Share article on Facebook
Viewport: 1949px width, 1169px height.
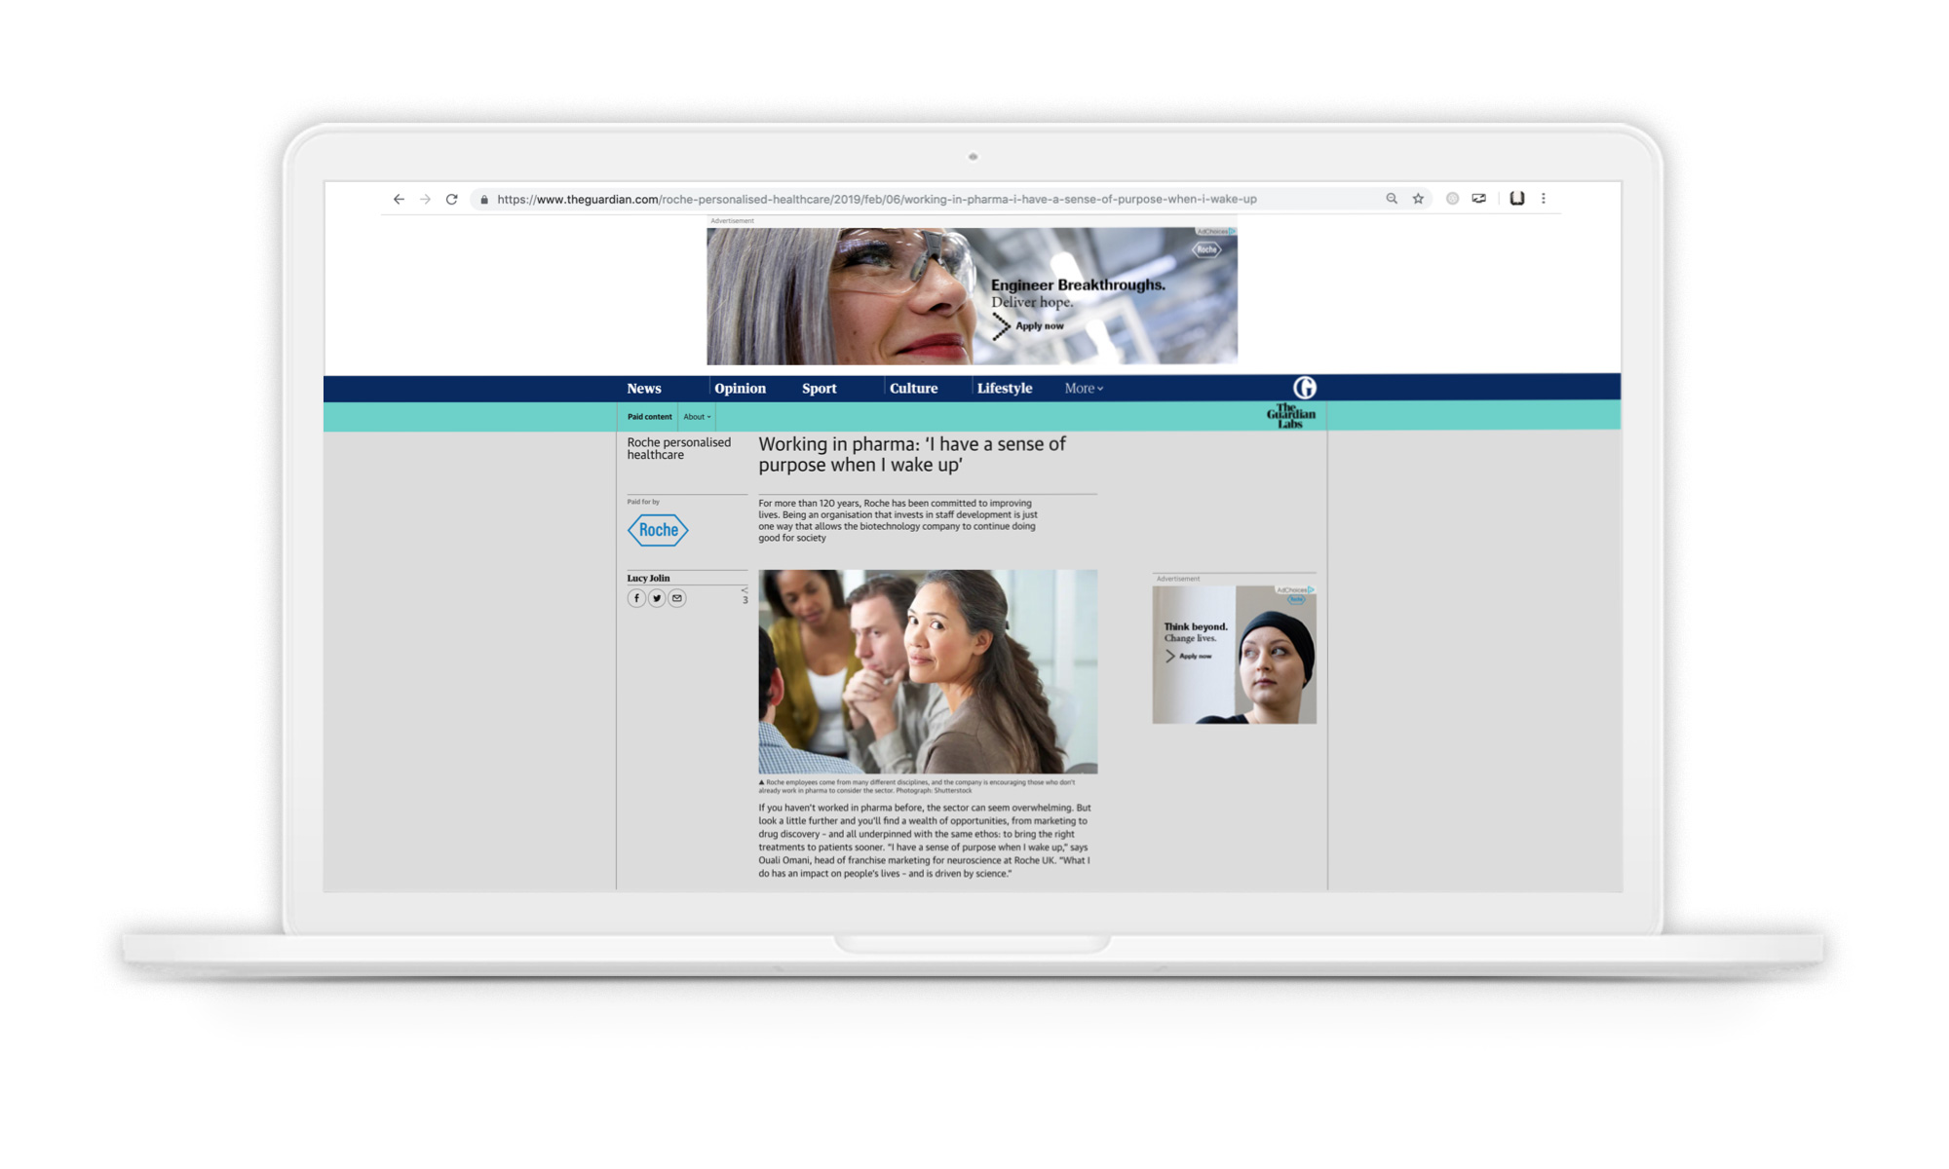pos(636,598)
